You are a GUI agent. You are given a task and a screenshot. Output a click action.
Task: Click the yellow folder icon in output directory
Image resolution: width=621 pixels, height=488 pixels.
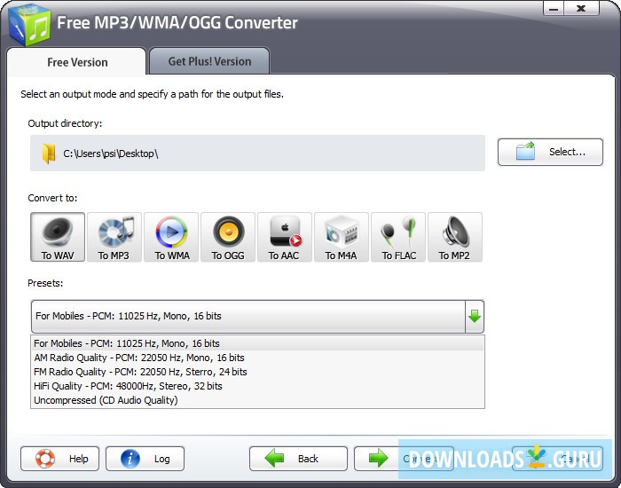point(49,153)
